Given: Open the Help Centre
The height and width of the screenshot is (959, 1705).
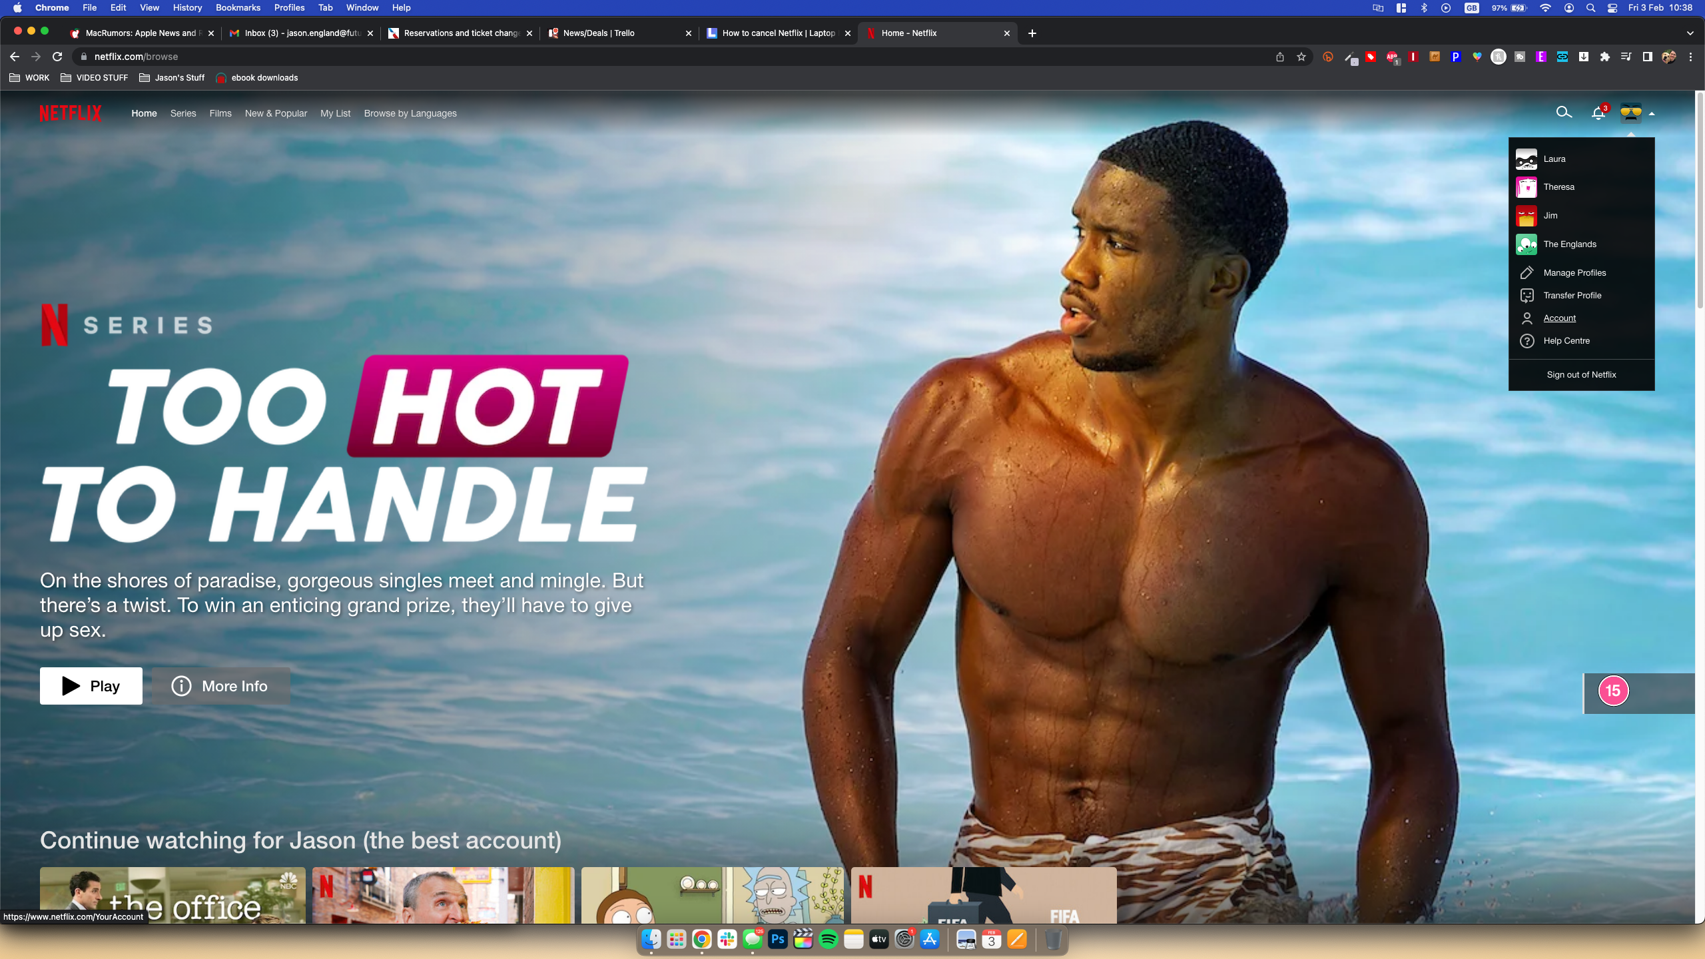Looking at the screenshot, I should click(x=1566, y=341).
